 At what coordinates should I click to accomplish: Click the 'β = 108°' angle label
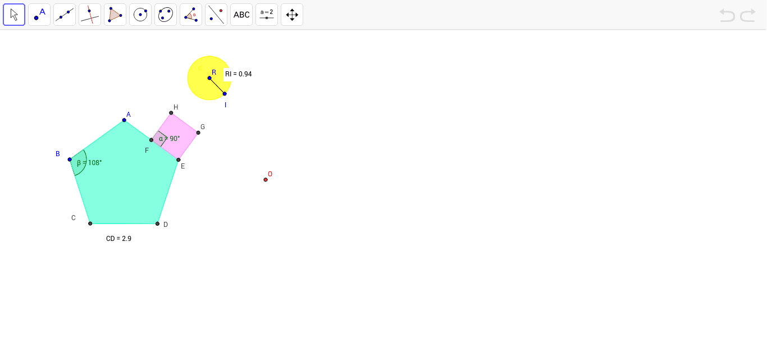tap(89, 163)
